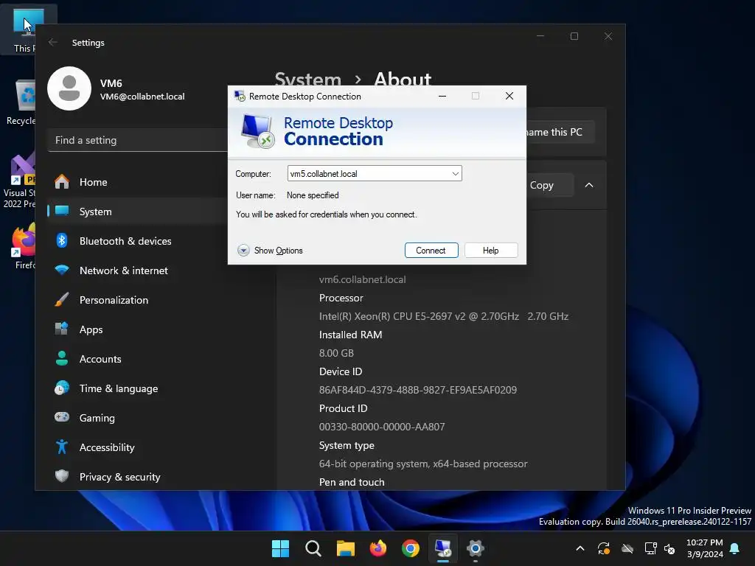The height and width of the screenshot is (566, 755).
Task: Click the Computer field with vm5.collabnet.local
Action: [374, 174]
